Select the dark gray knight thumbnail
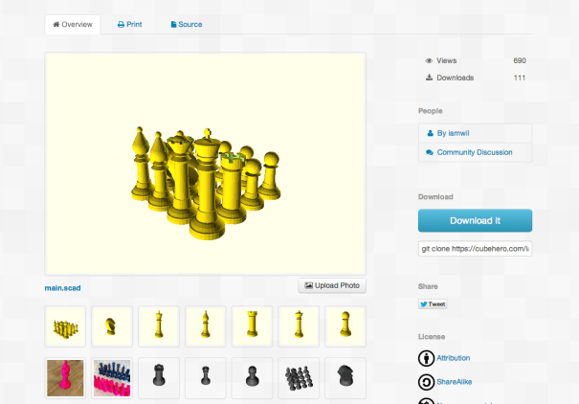The image size is (579, 404). click(345, 378)
